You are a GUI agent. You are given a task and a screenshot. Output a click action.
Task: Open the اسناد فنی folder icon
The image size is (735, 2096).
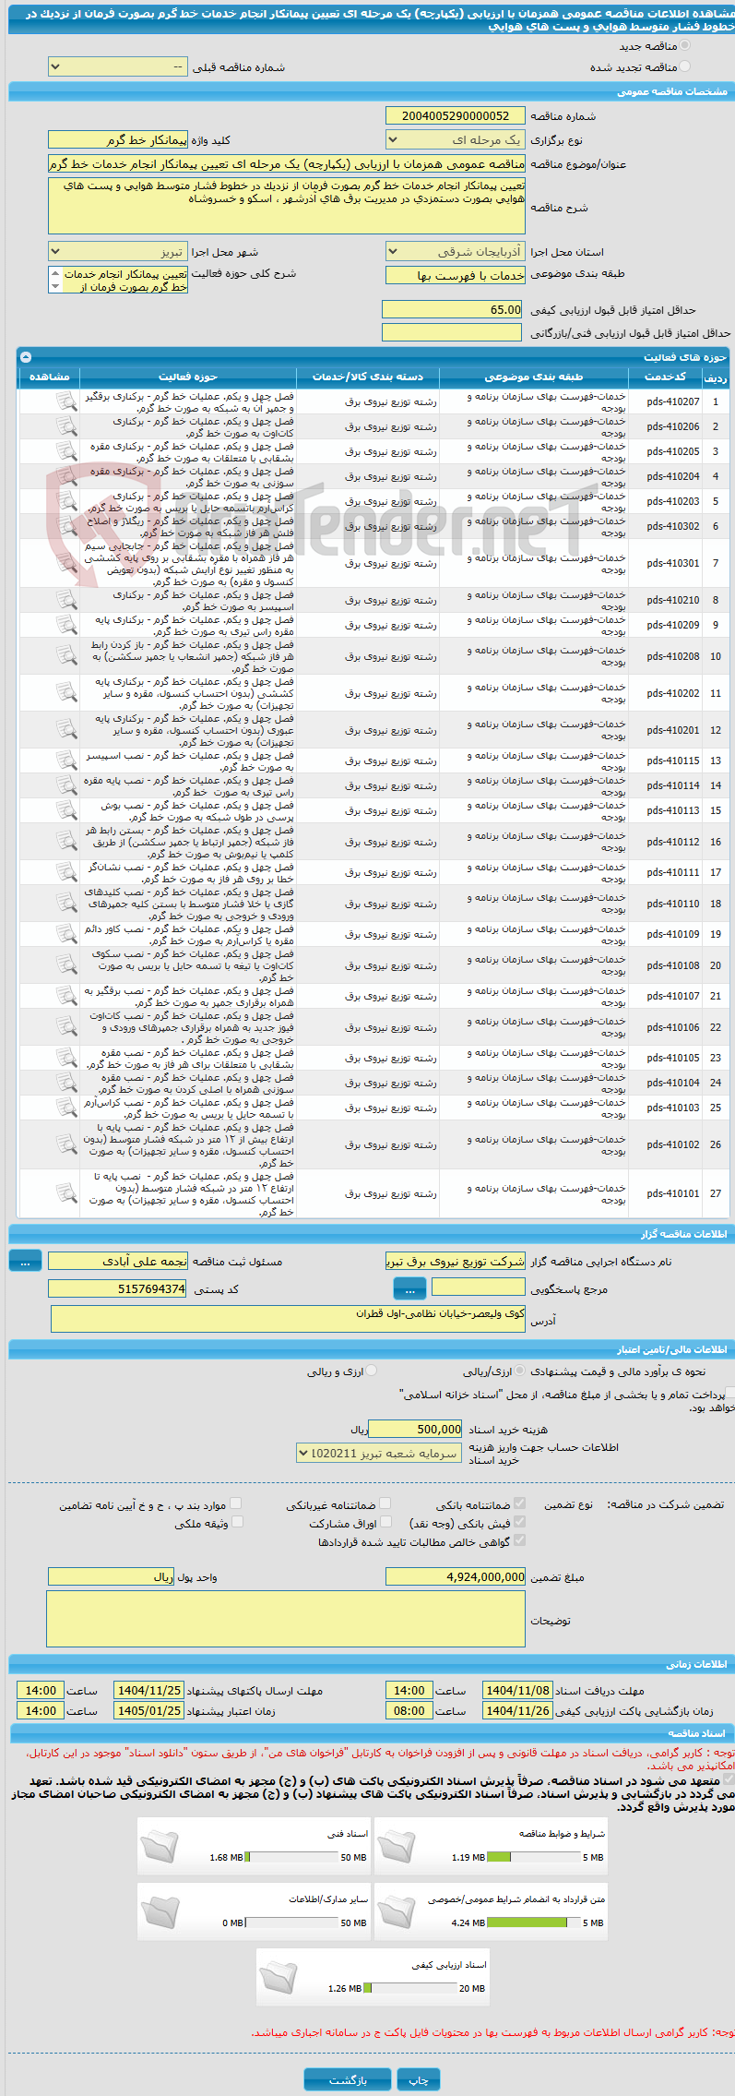tap(159, 1847)
